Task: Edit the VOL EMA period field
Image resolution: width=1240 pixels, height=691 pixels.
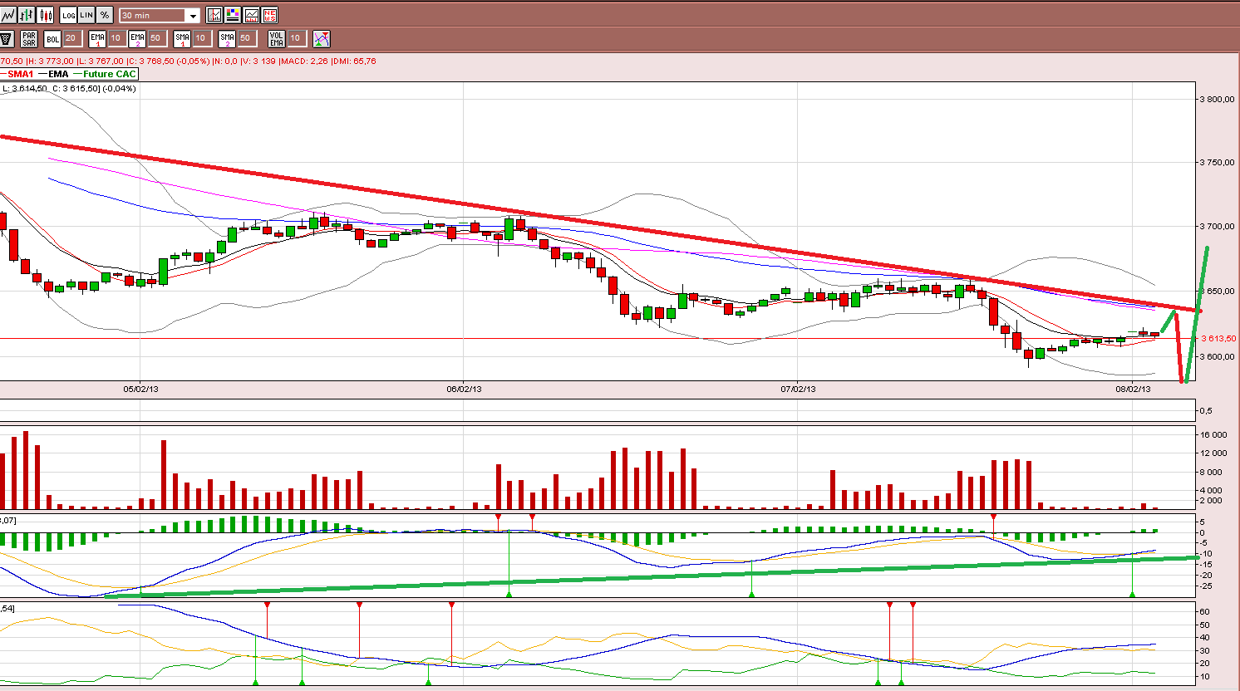Action: point(296,38)
